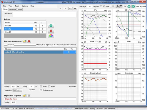Switch to the Crossover tab

point(13,10)
